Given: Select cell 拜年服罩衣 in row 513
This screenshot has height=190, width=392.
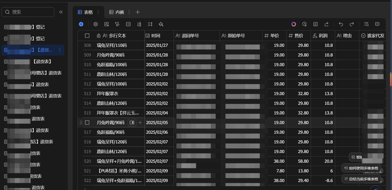Looking at the screenshot, I should 120,94.
